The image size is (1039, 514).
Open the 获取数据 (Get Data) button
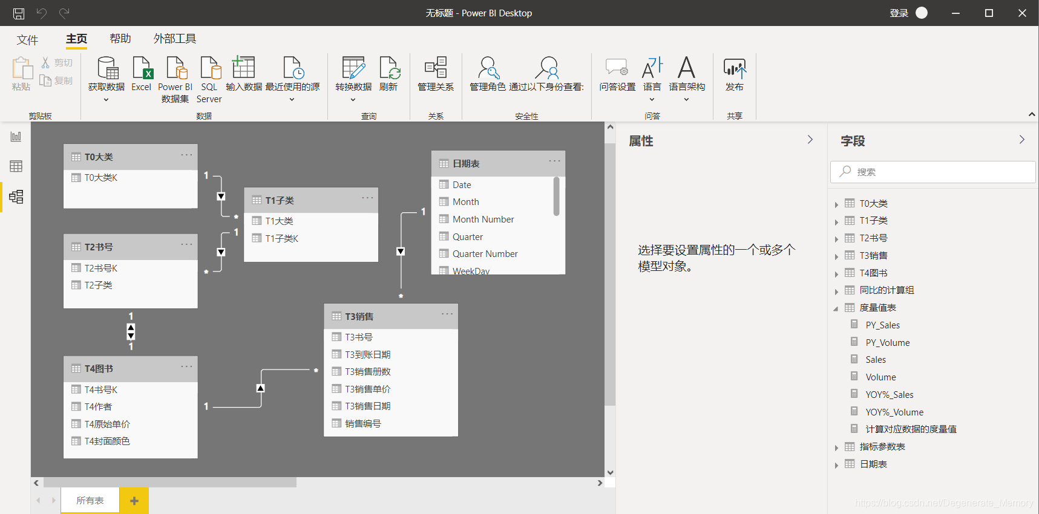107,79
